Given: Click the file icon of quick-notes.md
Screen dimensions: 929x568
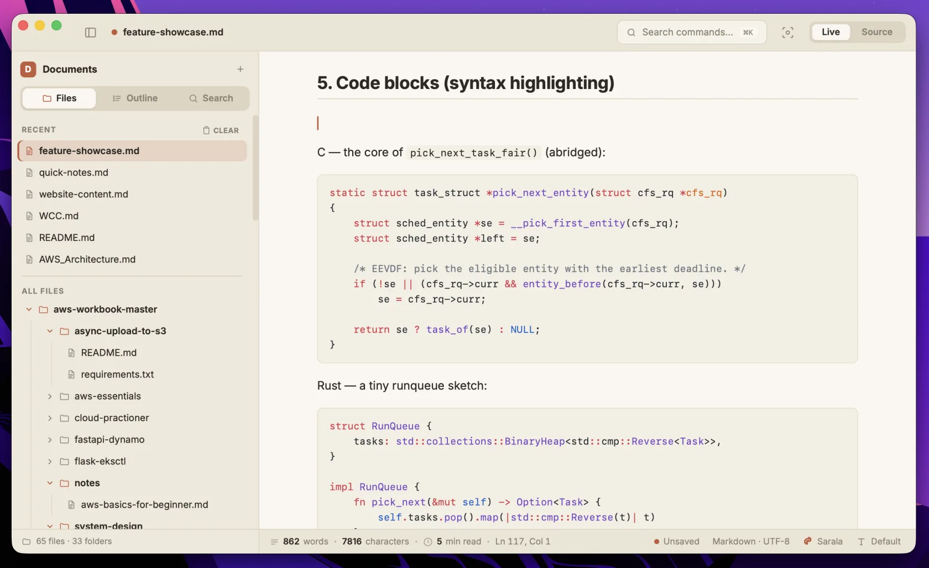Looking at the screenshot, I should 29,173.
